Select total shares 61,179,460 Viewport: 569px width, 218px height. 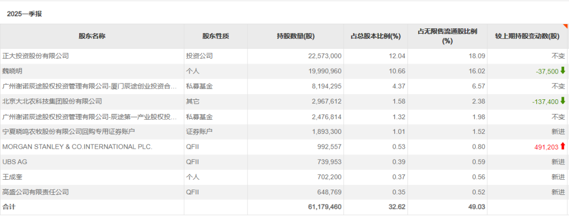click(x=325, y=207)
